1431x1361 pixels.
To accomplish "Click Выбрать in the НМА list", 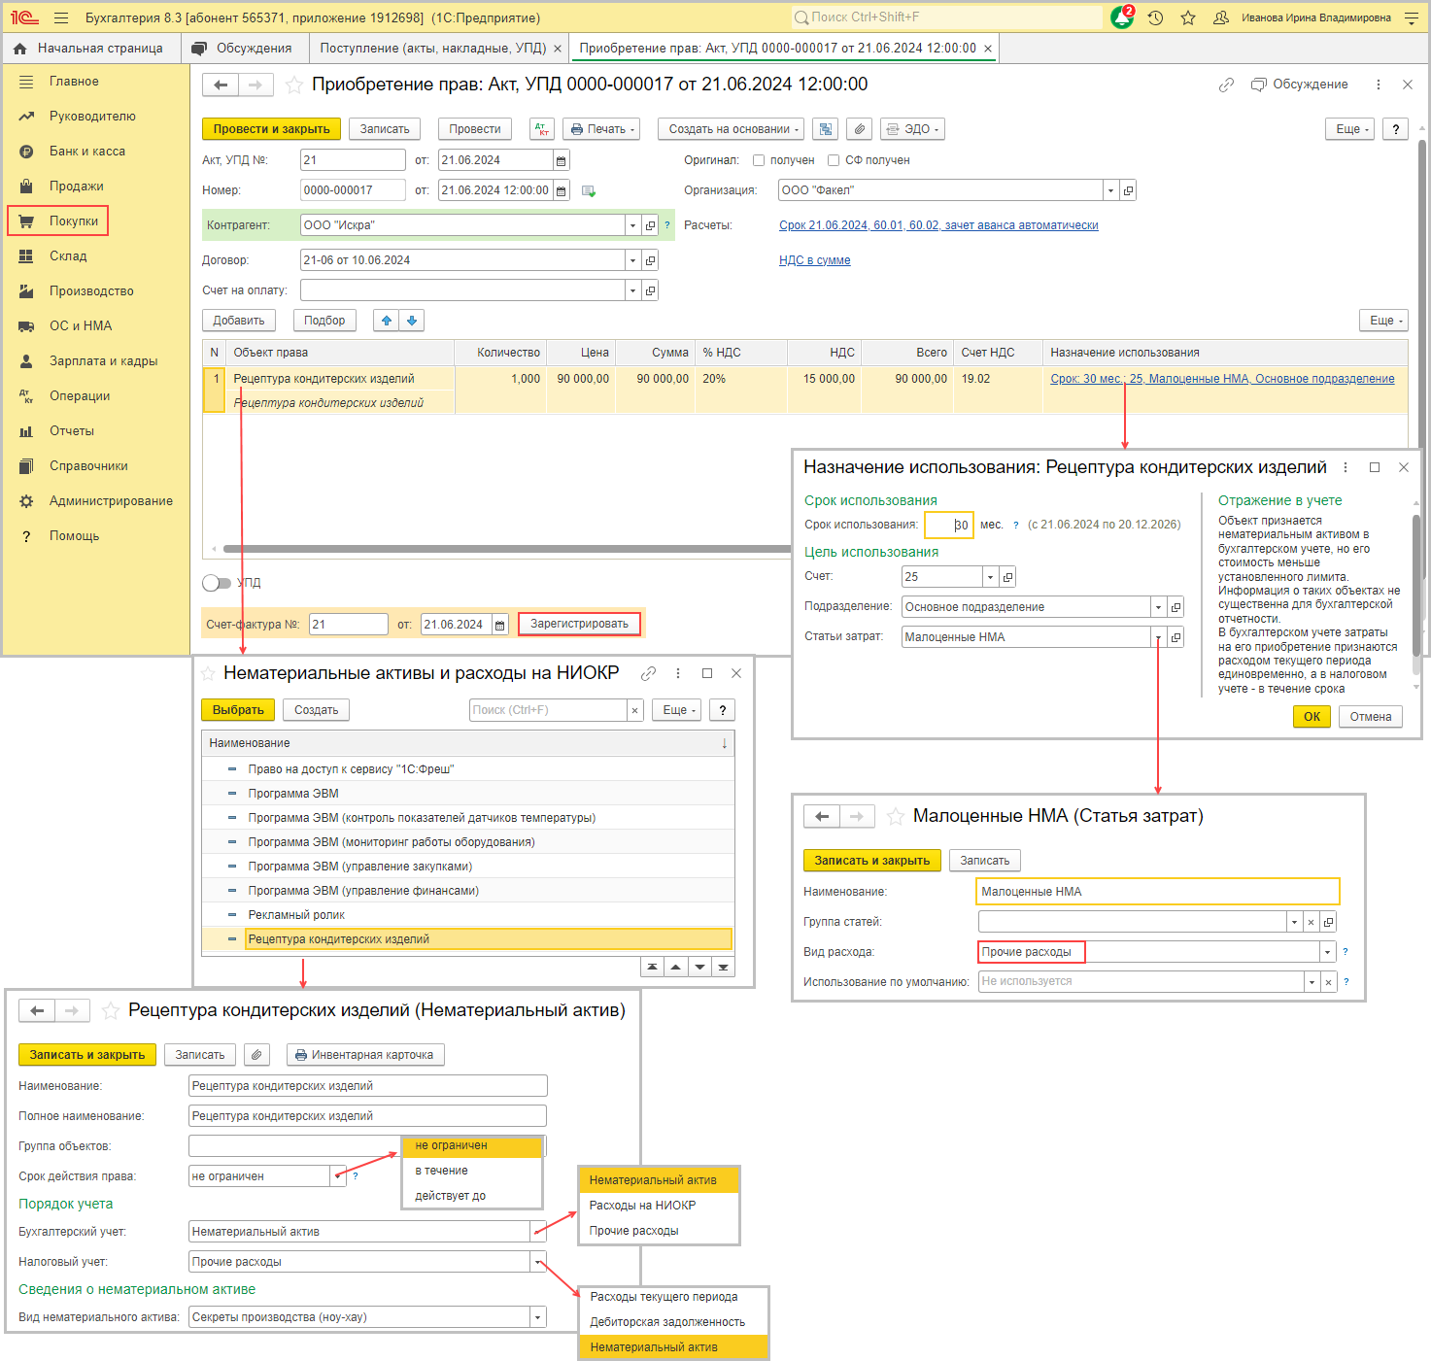I will (x=238, y=710).
